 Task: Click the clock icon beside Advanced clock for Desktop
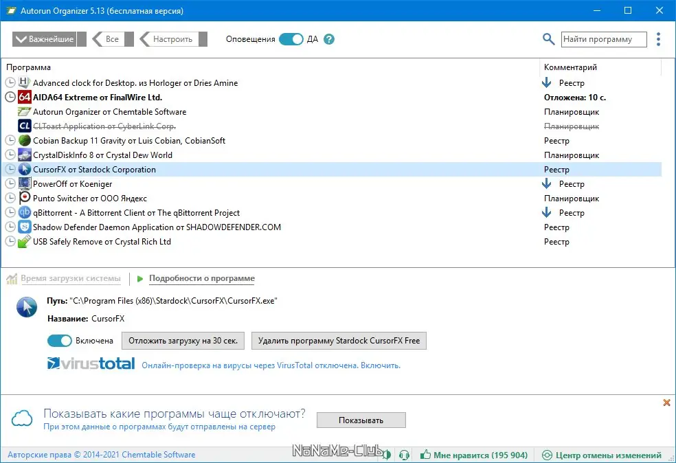[x=10, y=82]
